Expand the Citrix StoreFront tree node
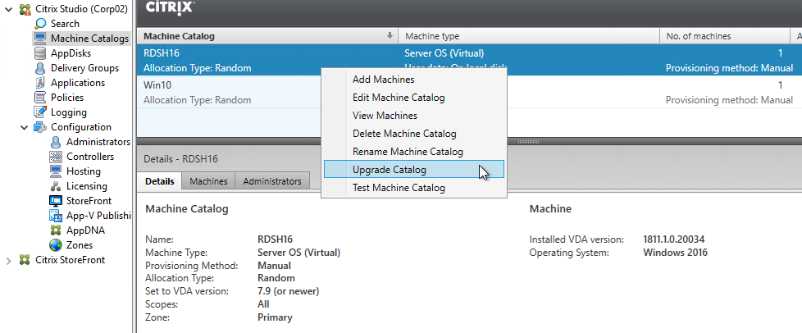 (x=9, y=260)
